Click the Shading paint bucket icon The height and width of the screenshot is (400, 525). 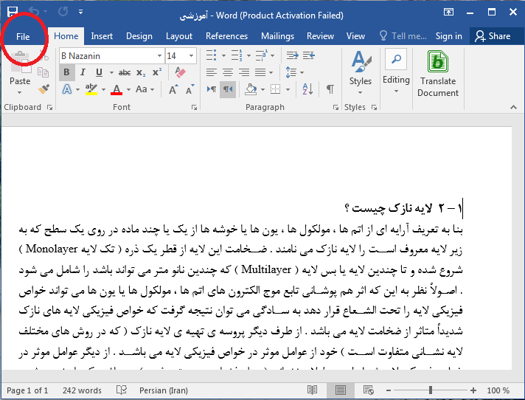[251, 89]
